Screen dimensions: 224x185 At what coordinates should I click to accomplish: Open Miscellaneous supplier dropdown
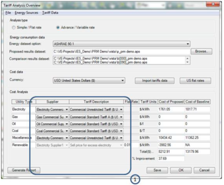point(67,138)
